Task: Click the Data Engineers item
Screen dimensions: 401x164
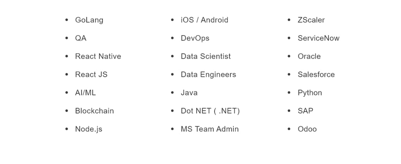Action: coord(208,75)
